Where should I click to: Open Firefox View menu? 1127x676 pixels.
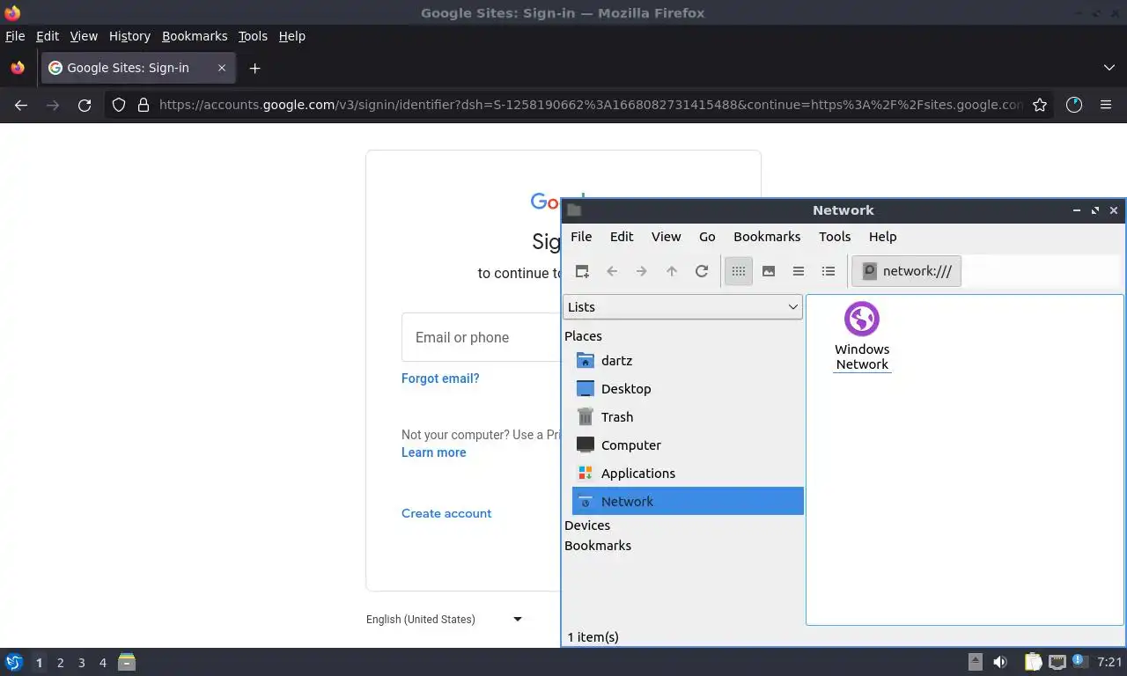coord(84,36)
